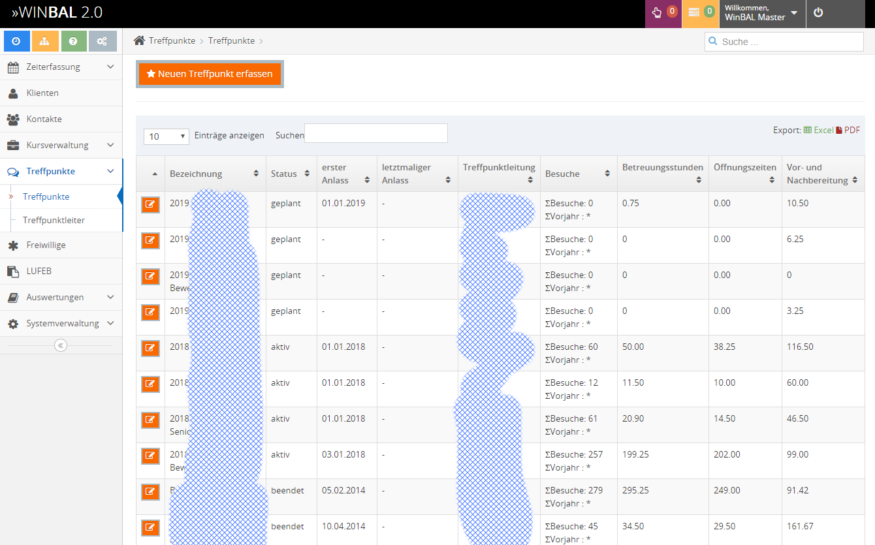This screenshot has width=875, height=545.
Task: Open the entries-per-page dropdown showing 10
Action: 167,136
